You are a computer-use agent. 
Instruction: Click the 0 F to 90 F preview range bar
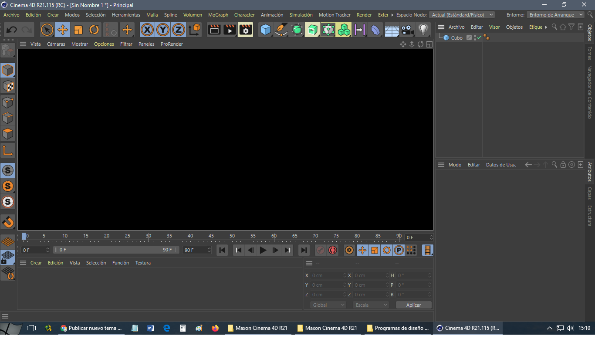(116, 250)
